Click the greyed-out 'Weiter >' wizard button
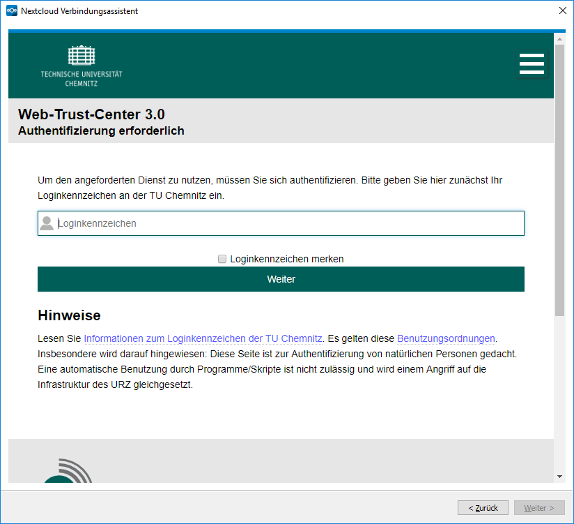This screenshot has width=574, height=524. pyautogui.click(x=539, y=508)
